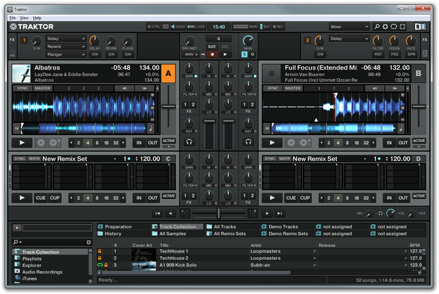Select Playlists in the browser tree

point(32,259)
